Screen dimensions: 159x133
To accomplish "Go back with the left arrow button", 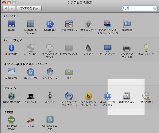I will (x=6, y=8).
